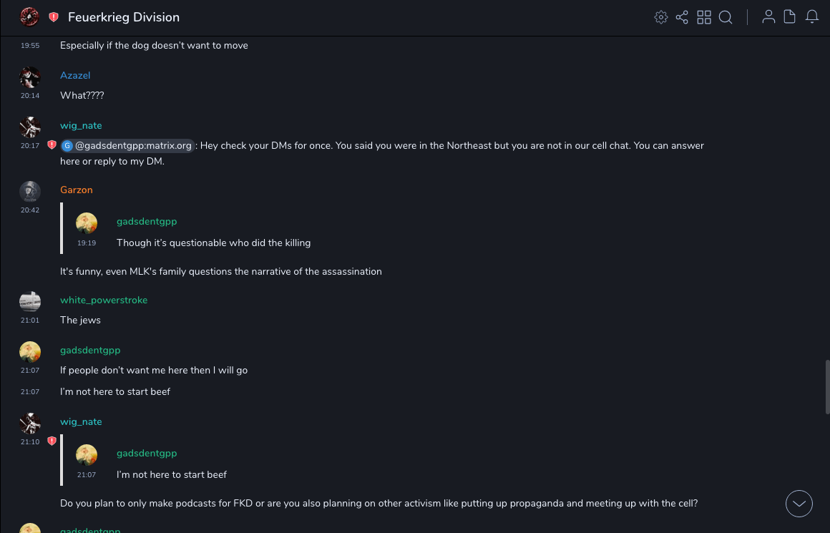The width and height of the screenshot is (830, 533).
Task: Click the Azazel username
Action: pos(75,76)
